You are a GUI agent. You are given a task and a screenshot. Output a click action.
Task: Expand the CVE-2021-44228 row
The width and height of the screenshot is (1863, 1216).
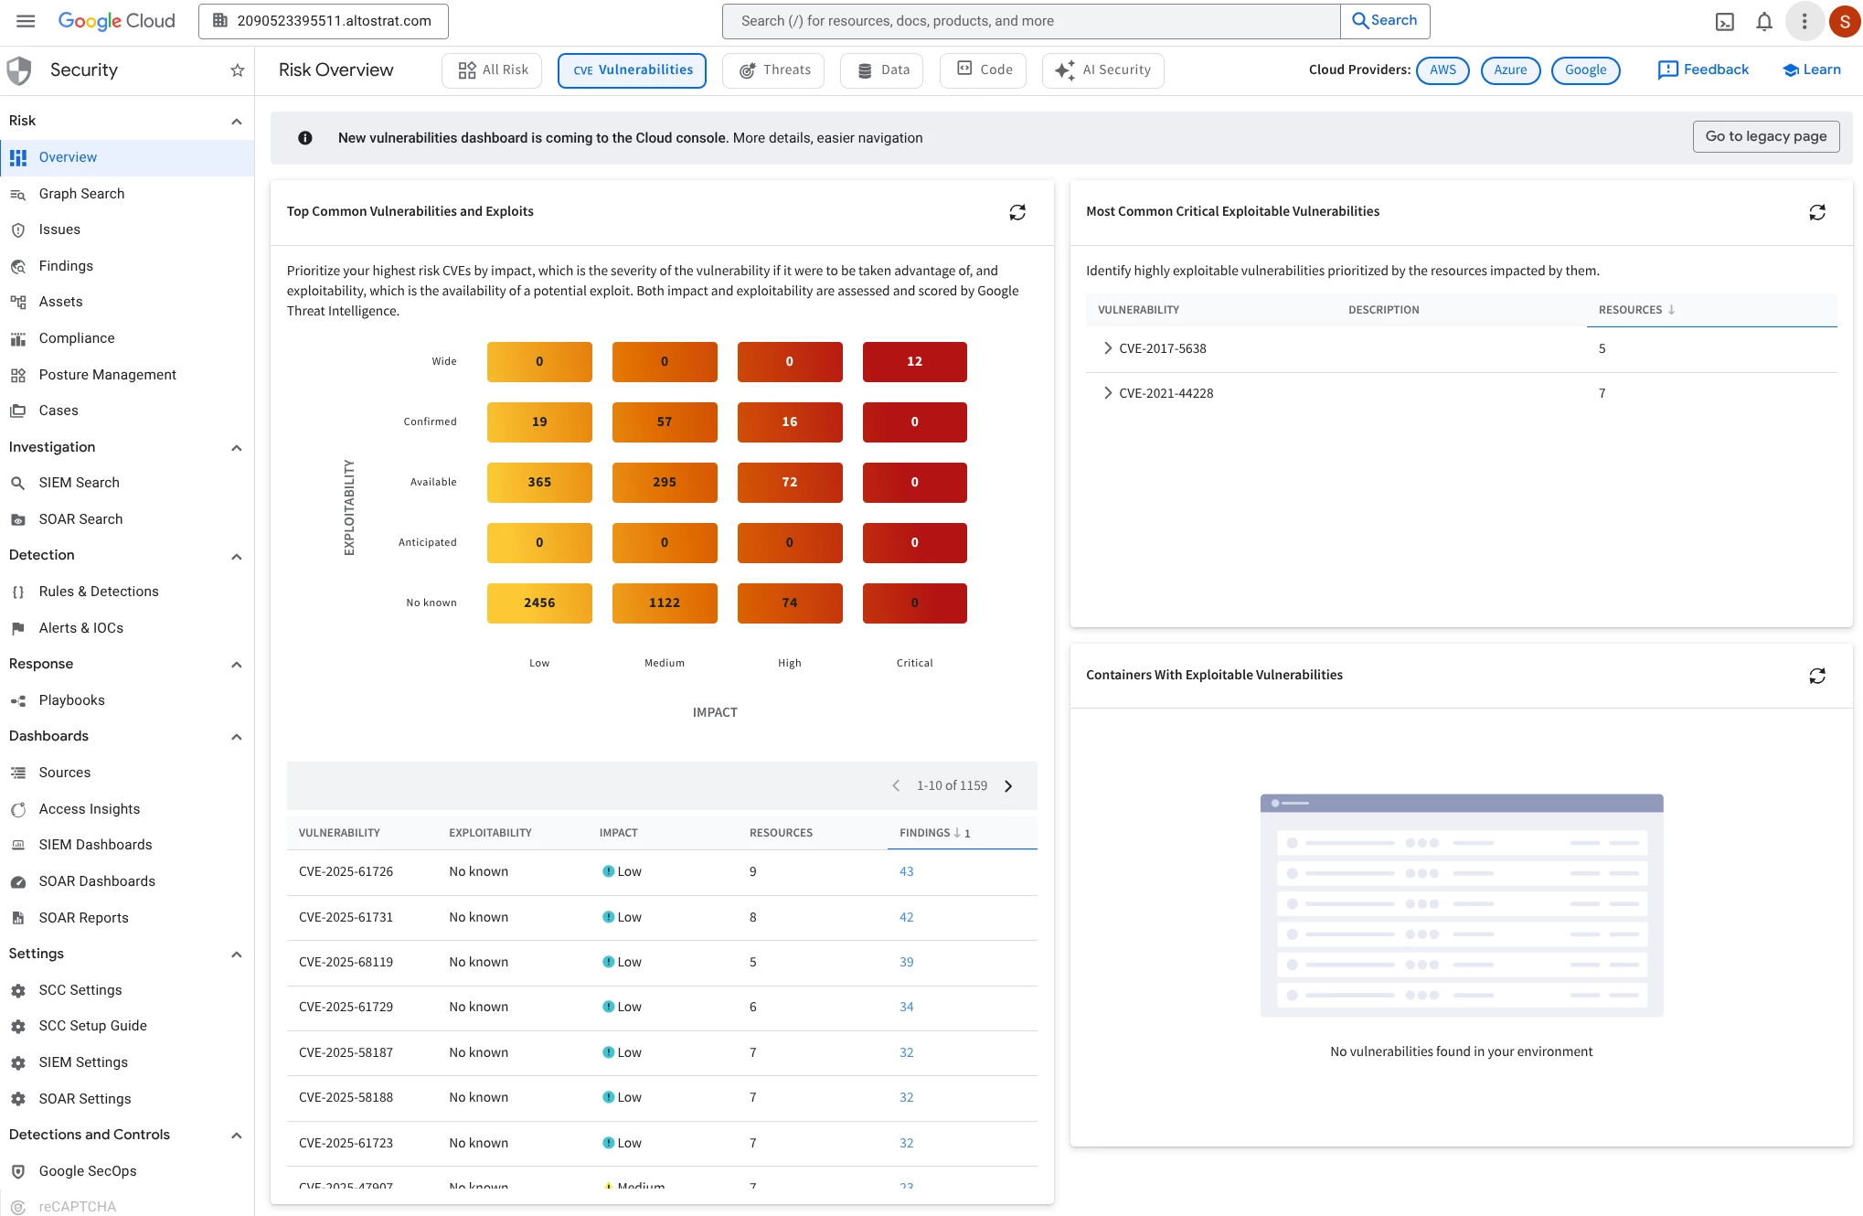1107,393
